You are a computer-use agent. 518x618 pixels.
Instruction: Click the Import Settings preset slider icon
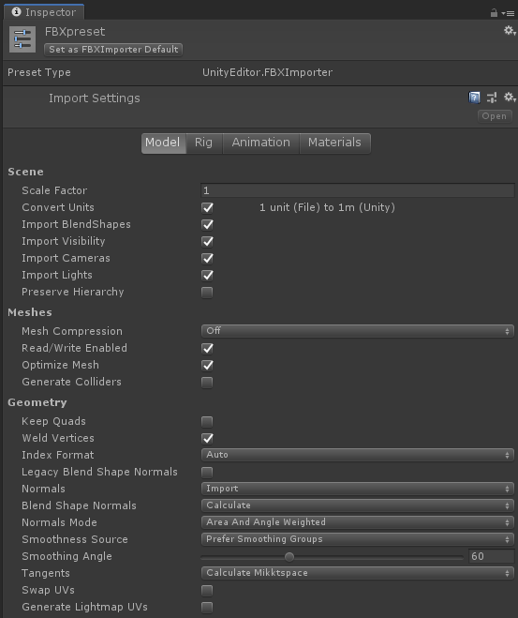(492, 97)
